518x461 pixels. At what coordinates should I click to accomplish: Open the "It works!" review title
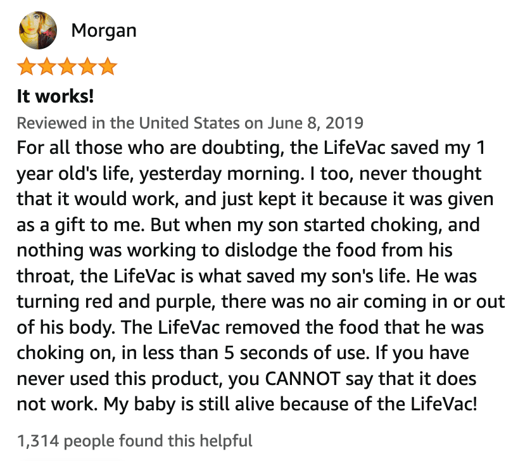56,96
